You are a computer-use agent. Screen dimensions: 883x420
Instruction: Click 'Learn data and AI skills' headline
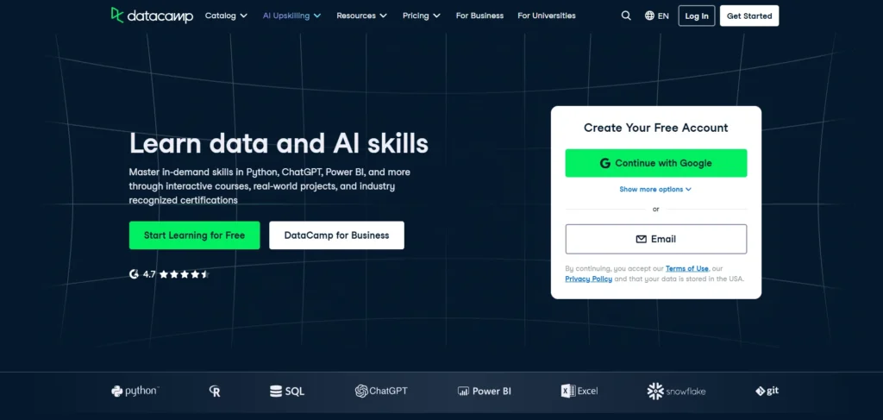(279, 143)
